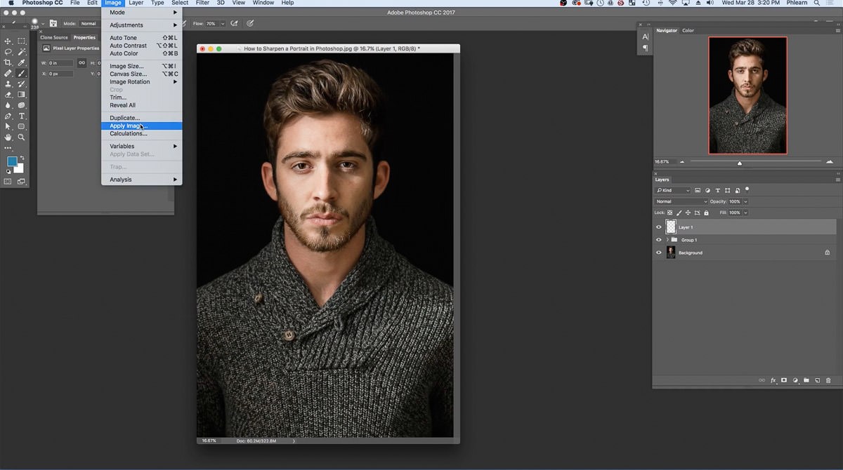Image resolution: width=843 pixels, height=470 pixels.
Task: Toggle the layer filter on/off switch
Action: pos(747,189)
